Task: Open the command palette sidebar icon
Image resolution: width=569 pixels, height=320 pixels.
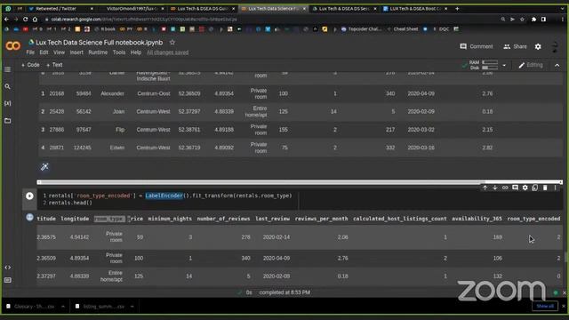Action: 8,280
